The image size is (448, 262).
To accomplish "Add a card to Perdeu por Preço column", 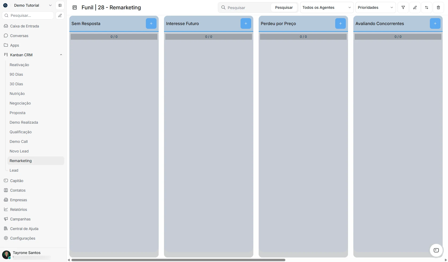I will pos(340,23).
